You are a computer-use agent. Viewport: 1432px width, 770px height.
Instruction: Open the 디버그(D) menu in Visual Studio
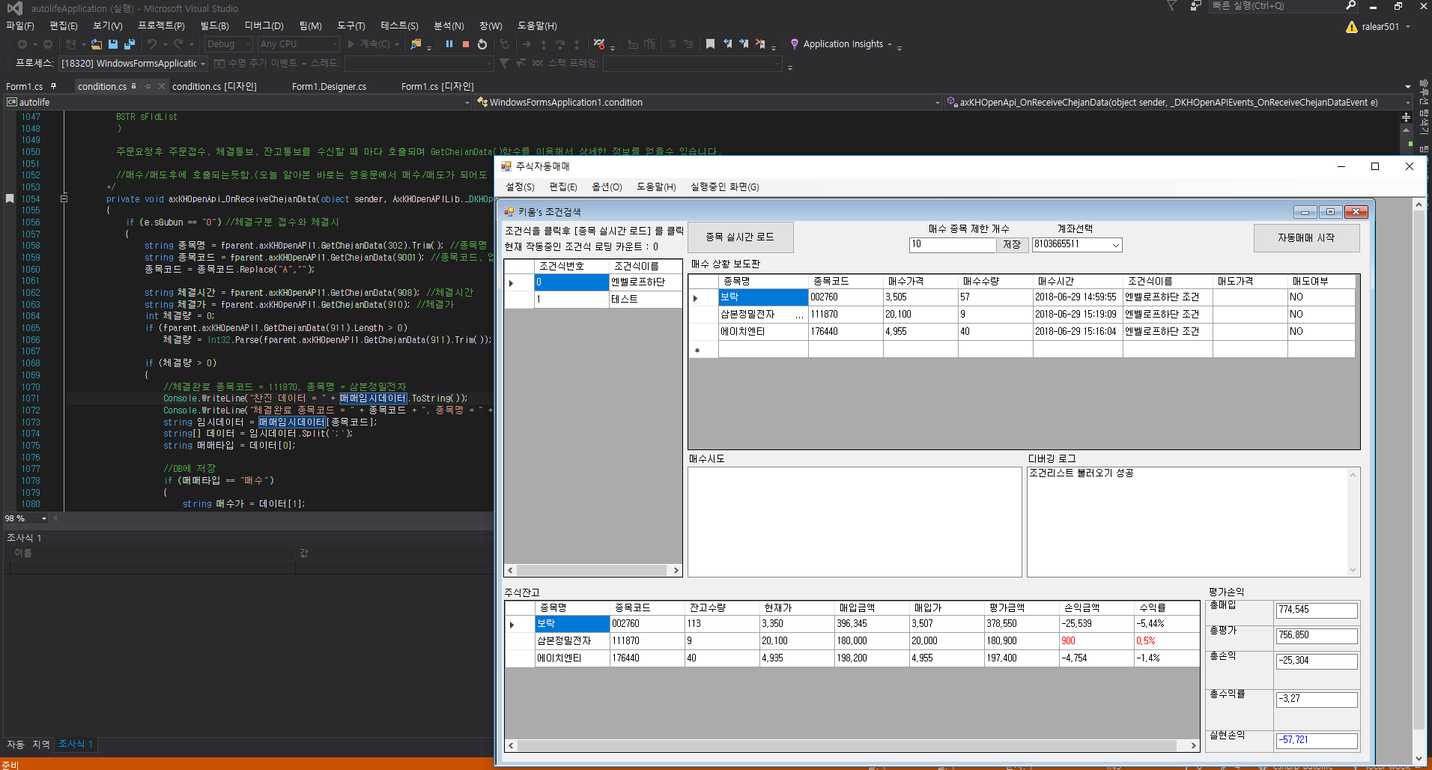pyautogui.click(x=264, y=26)
